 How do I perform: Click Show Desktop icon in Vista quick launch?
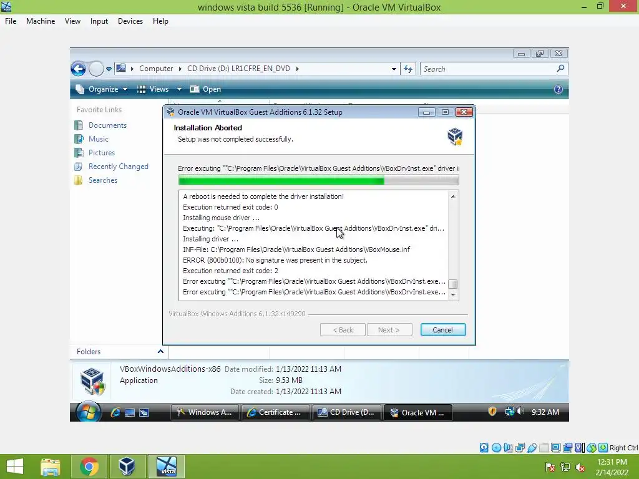[x=130, y=412]
